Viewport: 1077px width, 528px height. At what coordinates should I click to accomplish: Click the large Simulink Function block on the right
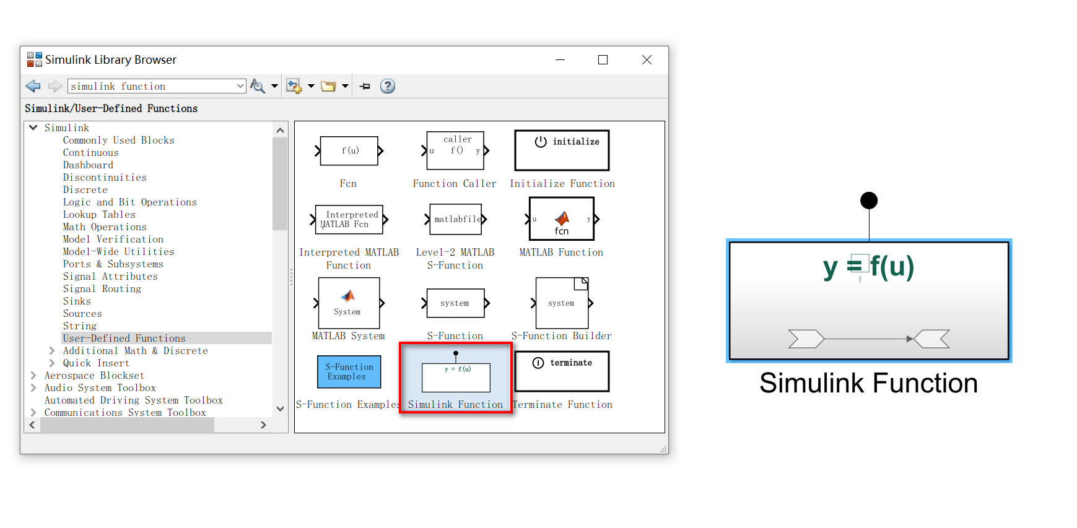click(x=869, y=300)
